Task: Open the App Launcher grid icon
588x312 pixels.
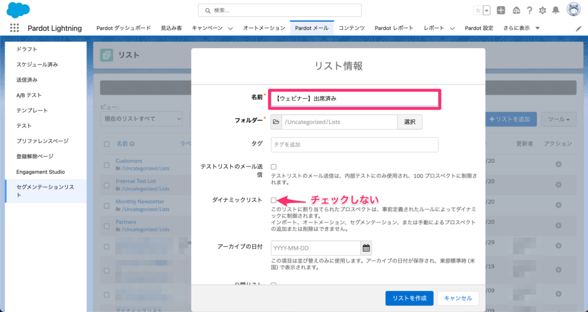Action: pos(14,28)
